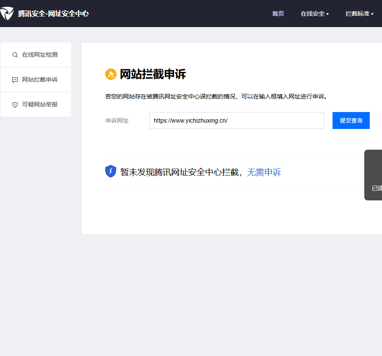The width and height of the screenshot is (382, 356).
Task: Click the shield icon beside 可疑网站举报
Action: (x=15, y=105)
